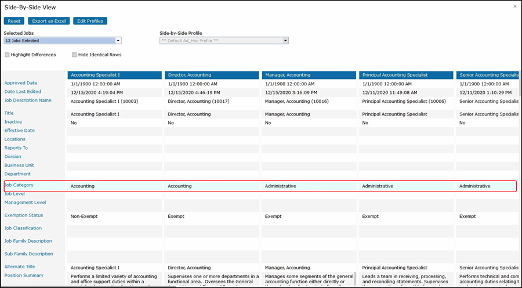The width and height of the screenshot is (522, 288).
Task: Select the Accounting Specialist I column header
Action: (114, 75)
